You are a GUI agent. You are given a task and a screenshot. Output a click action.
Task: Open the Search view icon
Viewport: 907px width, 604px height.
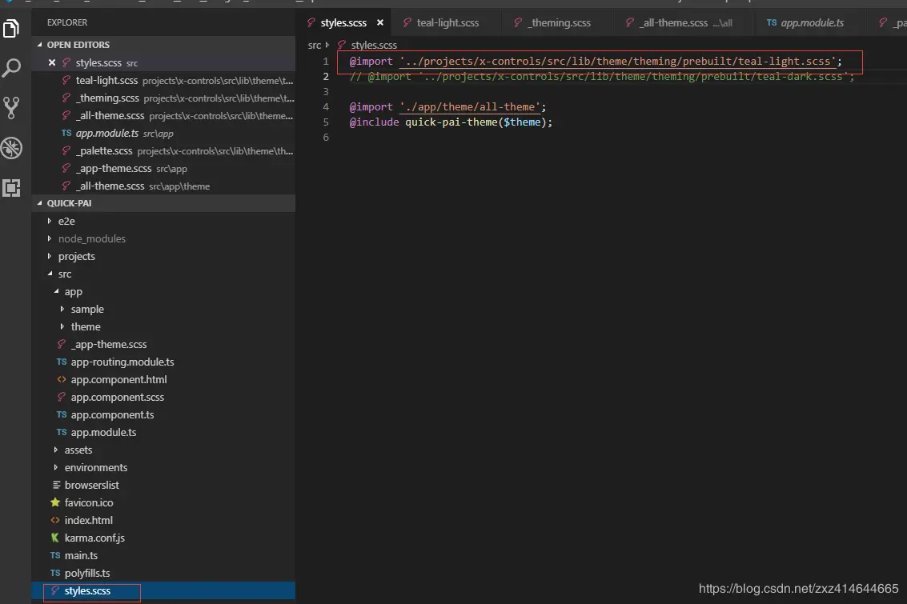tap(12, 68)
